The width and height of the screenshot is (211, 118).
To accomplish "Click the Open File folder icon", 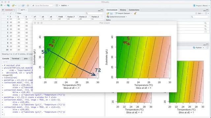I will 13,6.
